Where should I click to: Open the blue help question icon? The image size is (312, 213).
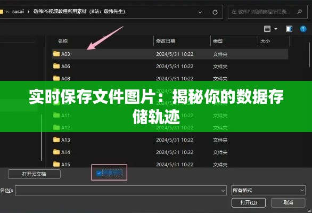(x=303, y=29)
